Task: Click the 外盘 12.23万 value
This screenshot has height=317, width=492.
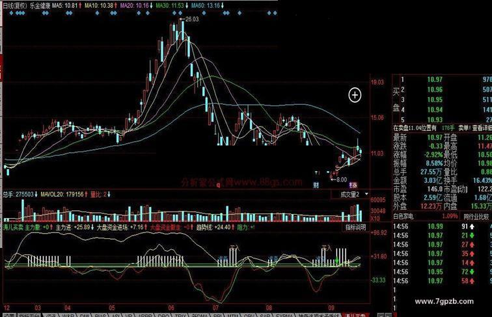Action: click(431, 206)
